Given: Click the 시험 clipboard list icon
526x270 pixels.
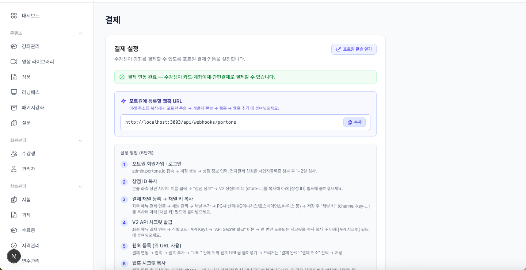Looking at the screenshot, I should coord(14,200).
